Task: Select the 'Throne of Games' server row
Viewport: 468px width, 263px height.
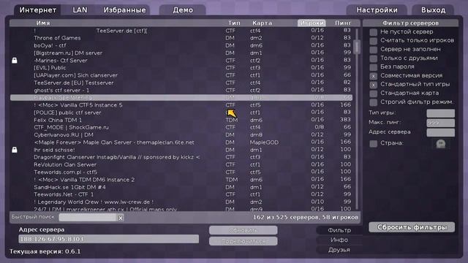Action: coord(181,38)
